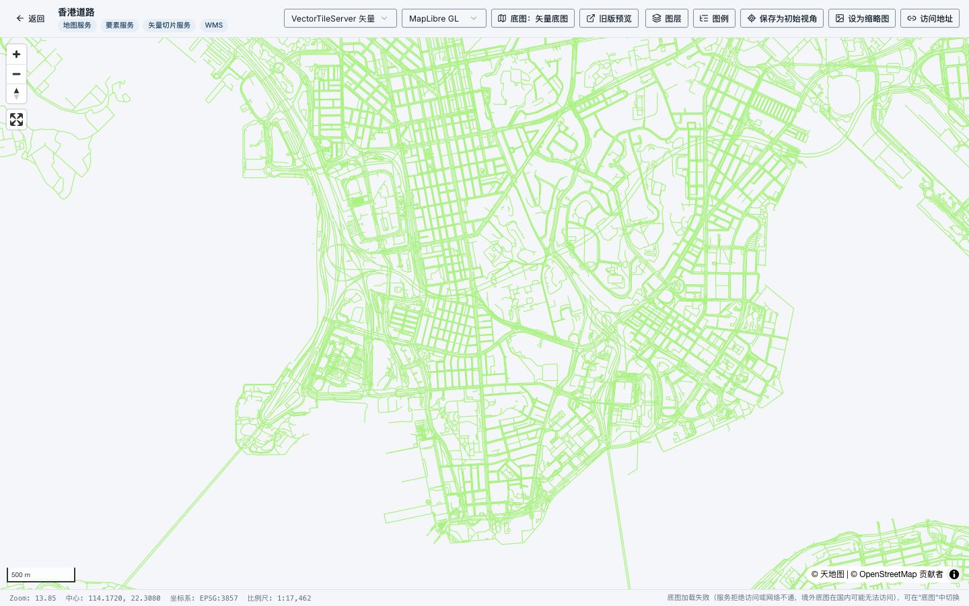Click the attribution info icon
Viewport: 969px width, 606px height.
pyautogui.click(x=954, y=574)
